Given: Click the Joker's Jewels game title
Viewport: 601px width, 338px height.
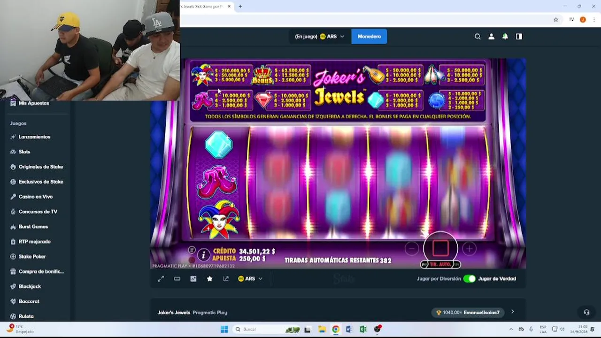Looking at the screenshot, I should click(x=174, y=313).
